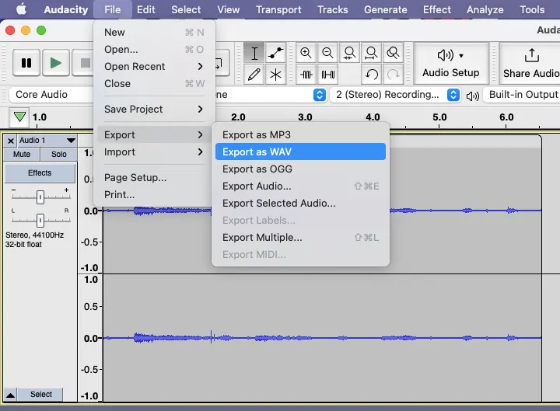560x411 pixels.
Task: Expand the Open Recent submenu
Action: click(154, 67)
